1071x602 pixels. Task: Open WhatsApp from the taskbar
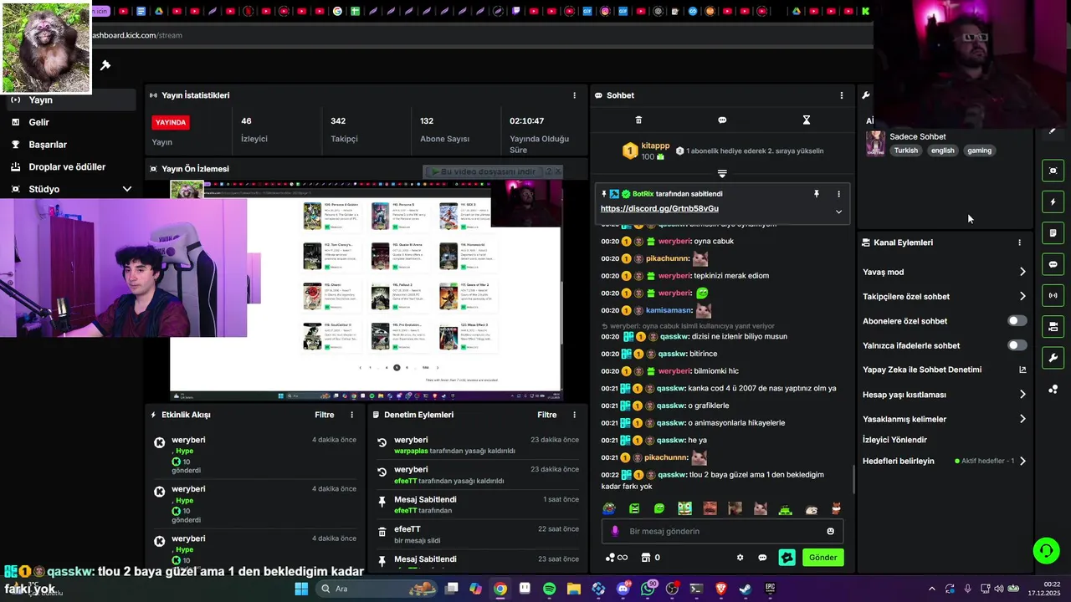(x=648, y=589)
